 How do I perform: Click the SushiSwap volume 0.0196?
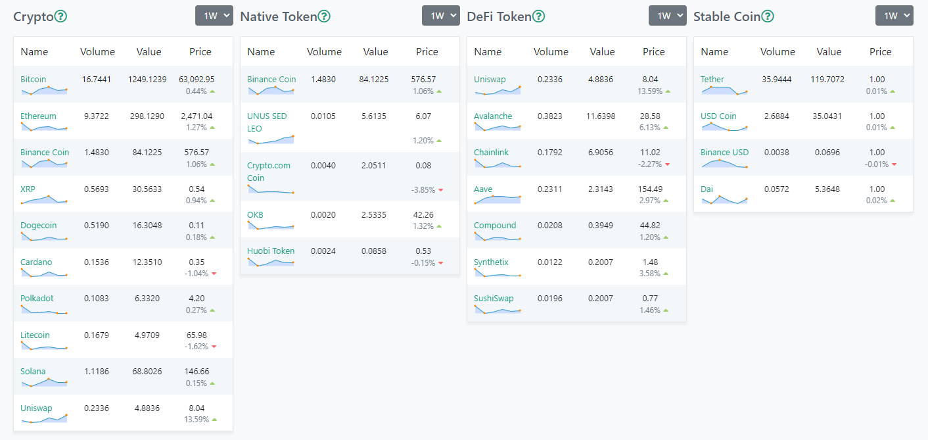[550, 298]
